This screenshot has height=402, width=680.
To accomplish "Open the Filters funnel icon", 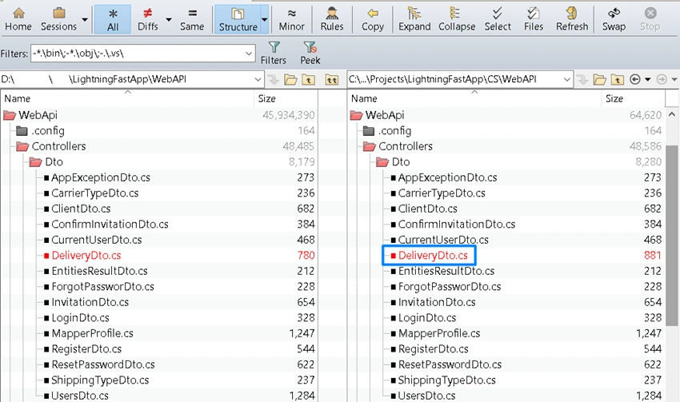I will 274,53.
